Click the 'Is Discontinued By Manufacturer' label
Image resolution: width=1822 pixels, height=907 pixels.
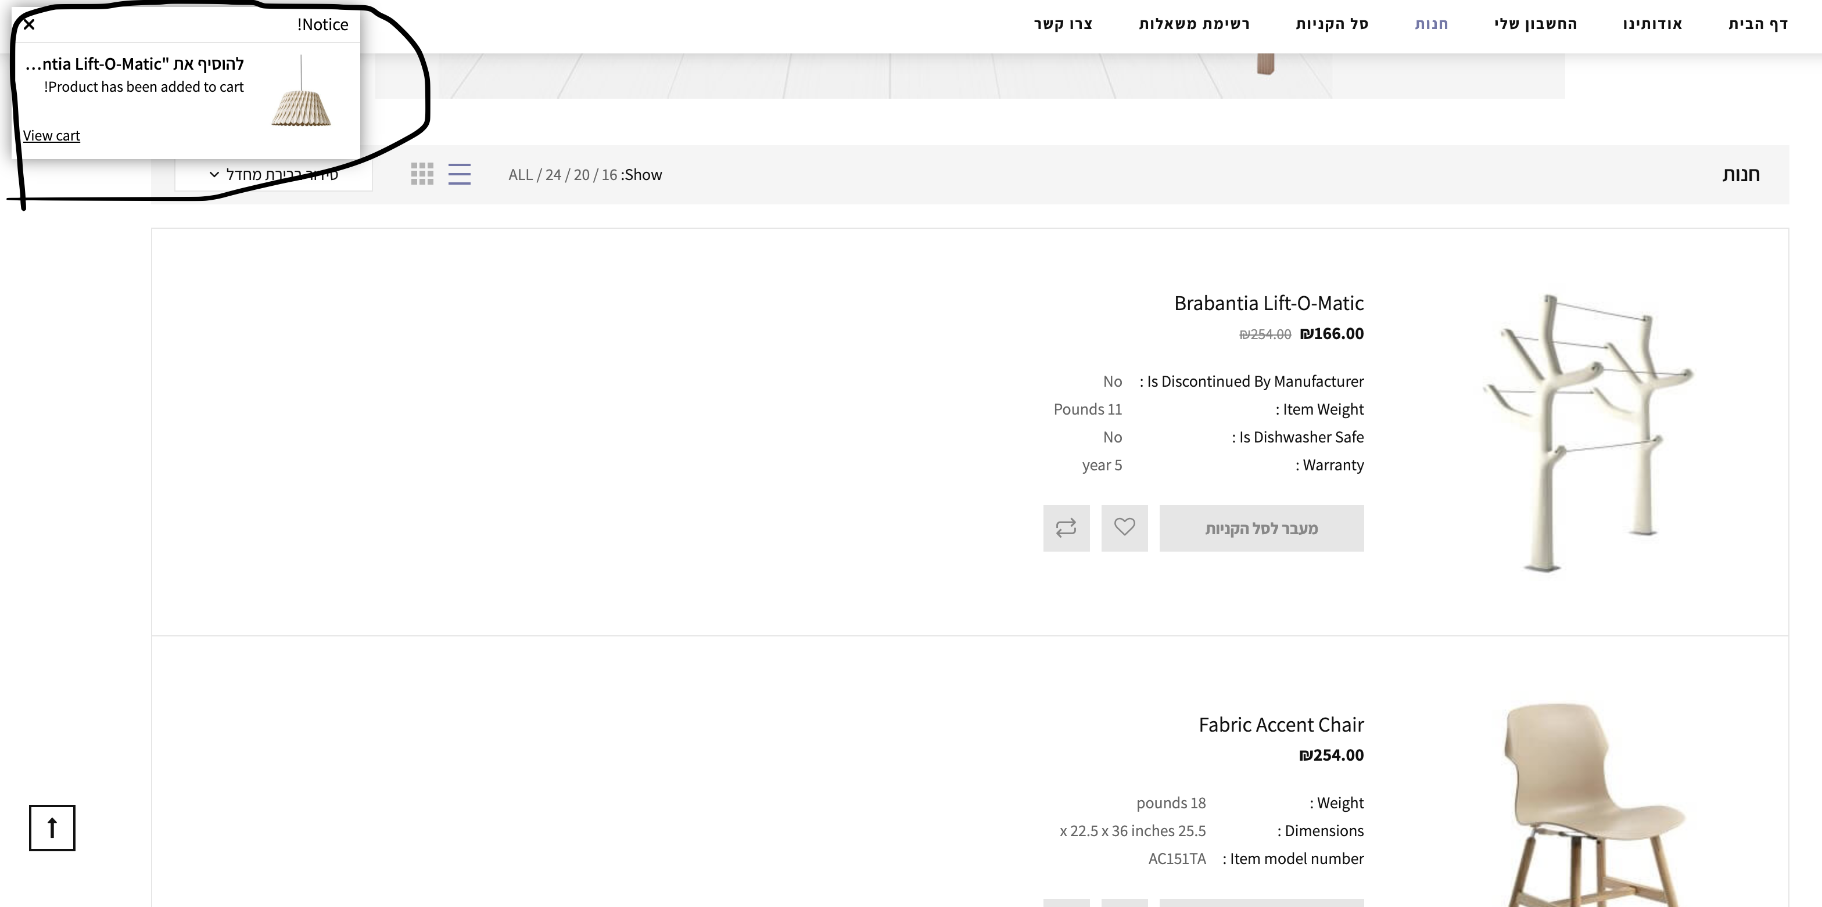[1251, 381]
